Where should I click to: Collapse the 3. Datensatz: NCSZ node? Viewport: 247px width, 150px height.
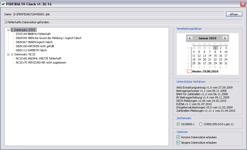tap(8, 55)
